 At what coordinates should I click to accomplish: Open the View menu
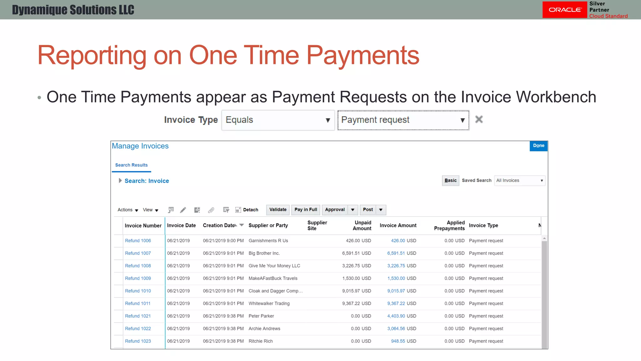click(x=151, y=210)
